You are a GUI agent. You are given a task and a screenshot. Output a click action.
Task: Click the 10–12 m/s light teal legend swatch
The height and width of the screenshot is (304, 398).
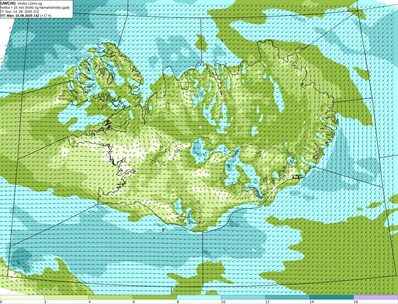click(x=243, y=297)
